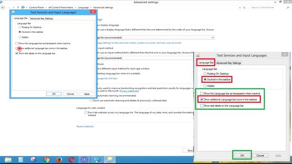Click the title icon of the enlarged grey dialog

point(198,55)
